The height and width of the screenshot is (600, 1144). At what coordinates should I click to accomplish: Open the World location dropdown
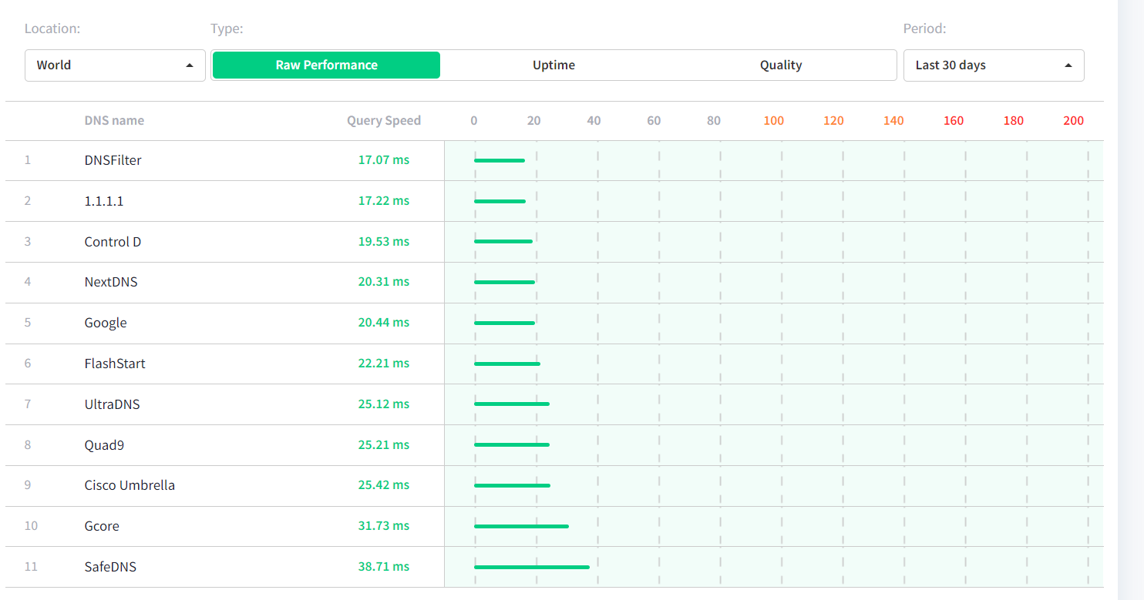(x=115, y=65)
